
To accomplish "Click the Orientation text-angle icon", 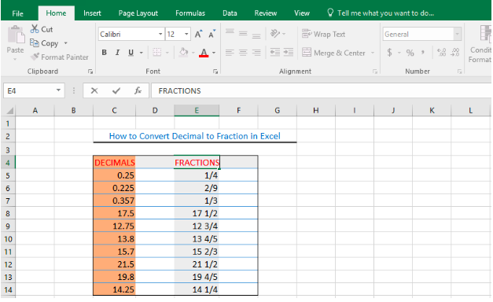I will tap(275, 33).
